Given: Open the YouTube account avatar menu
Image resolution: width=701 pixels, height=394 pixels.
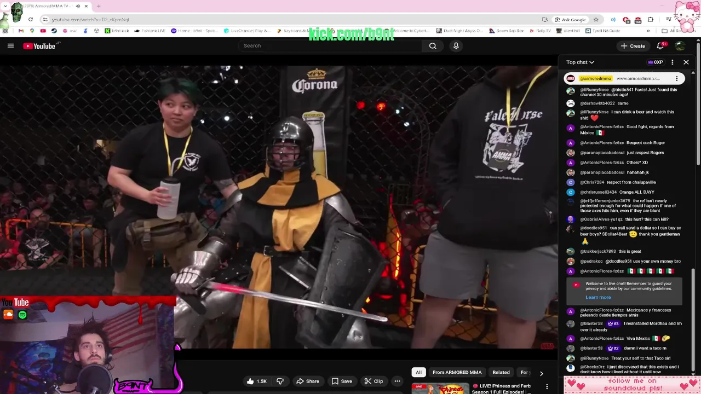Looking at the screenshot, I should tap(680, 46).
